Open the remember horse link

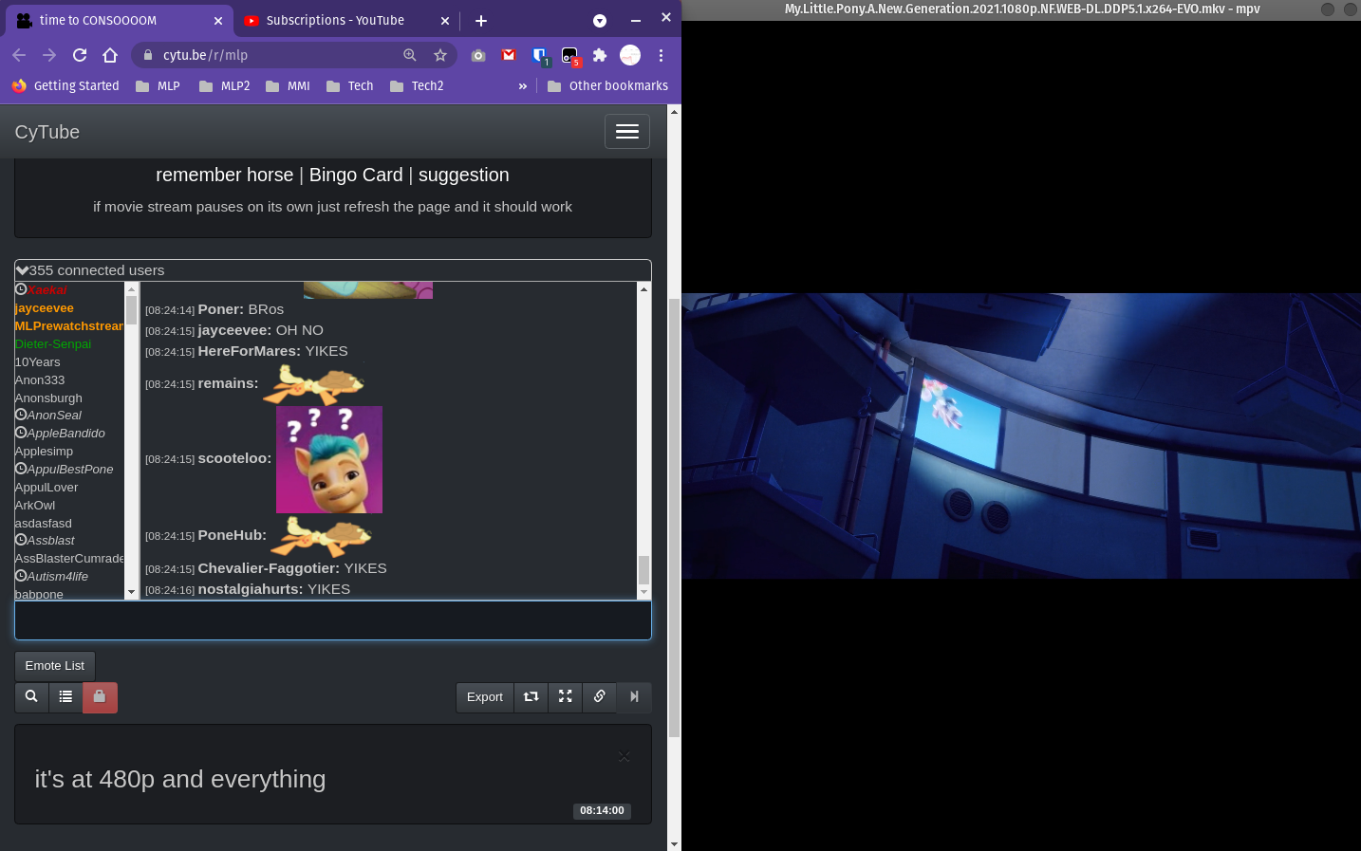tap(225, 175)
